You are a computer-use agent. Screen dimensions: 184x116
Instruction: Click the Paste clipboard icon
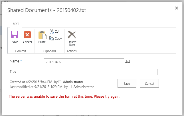[42, 35]
